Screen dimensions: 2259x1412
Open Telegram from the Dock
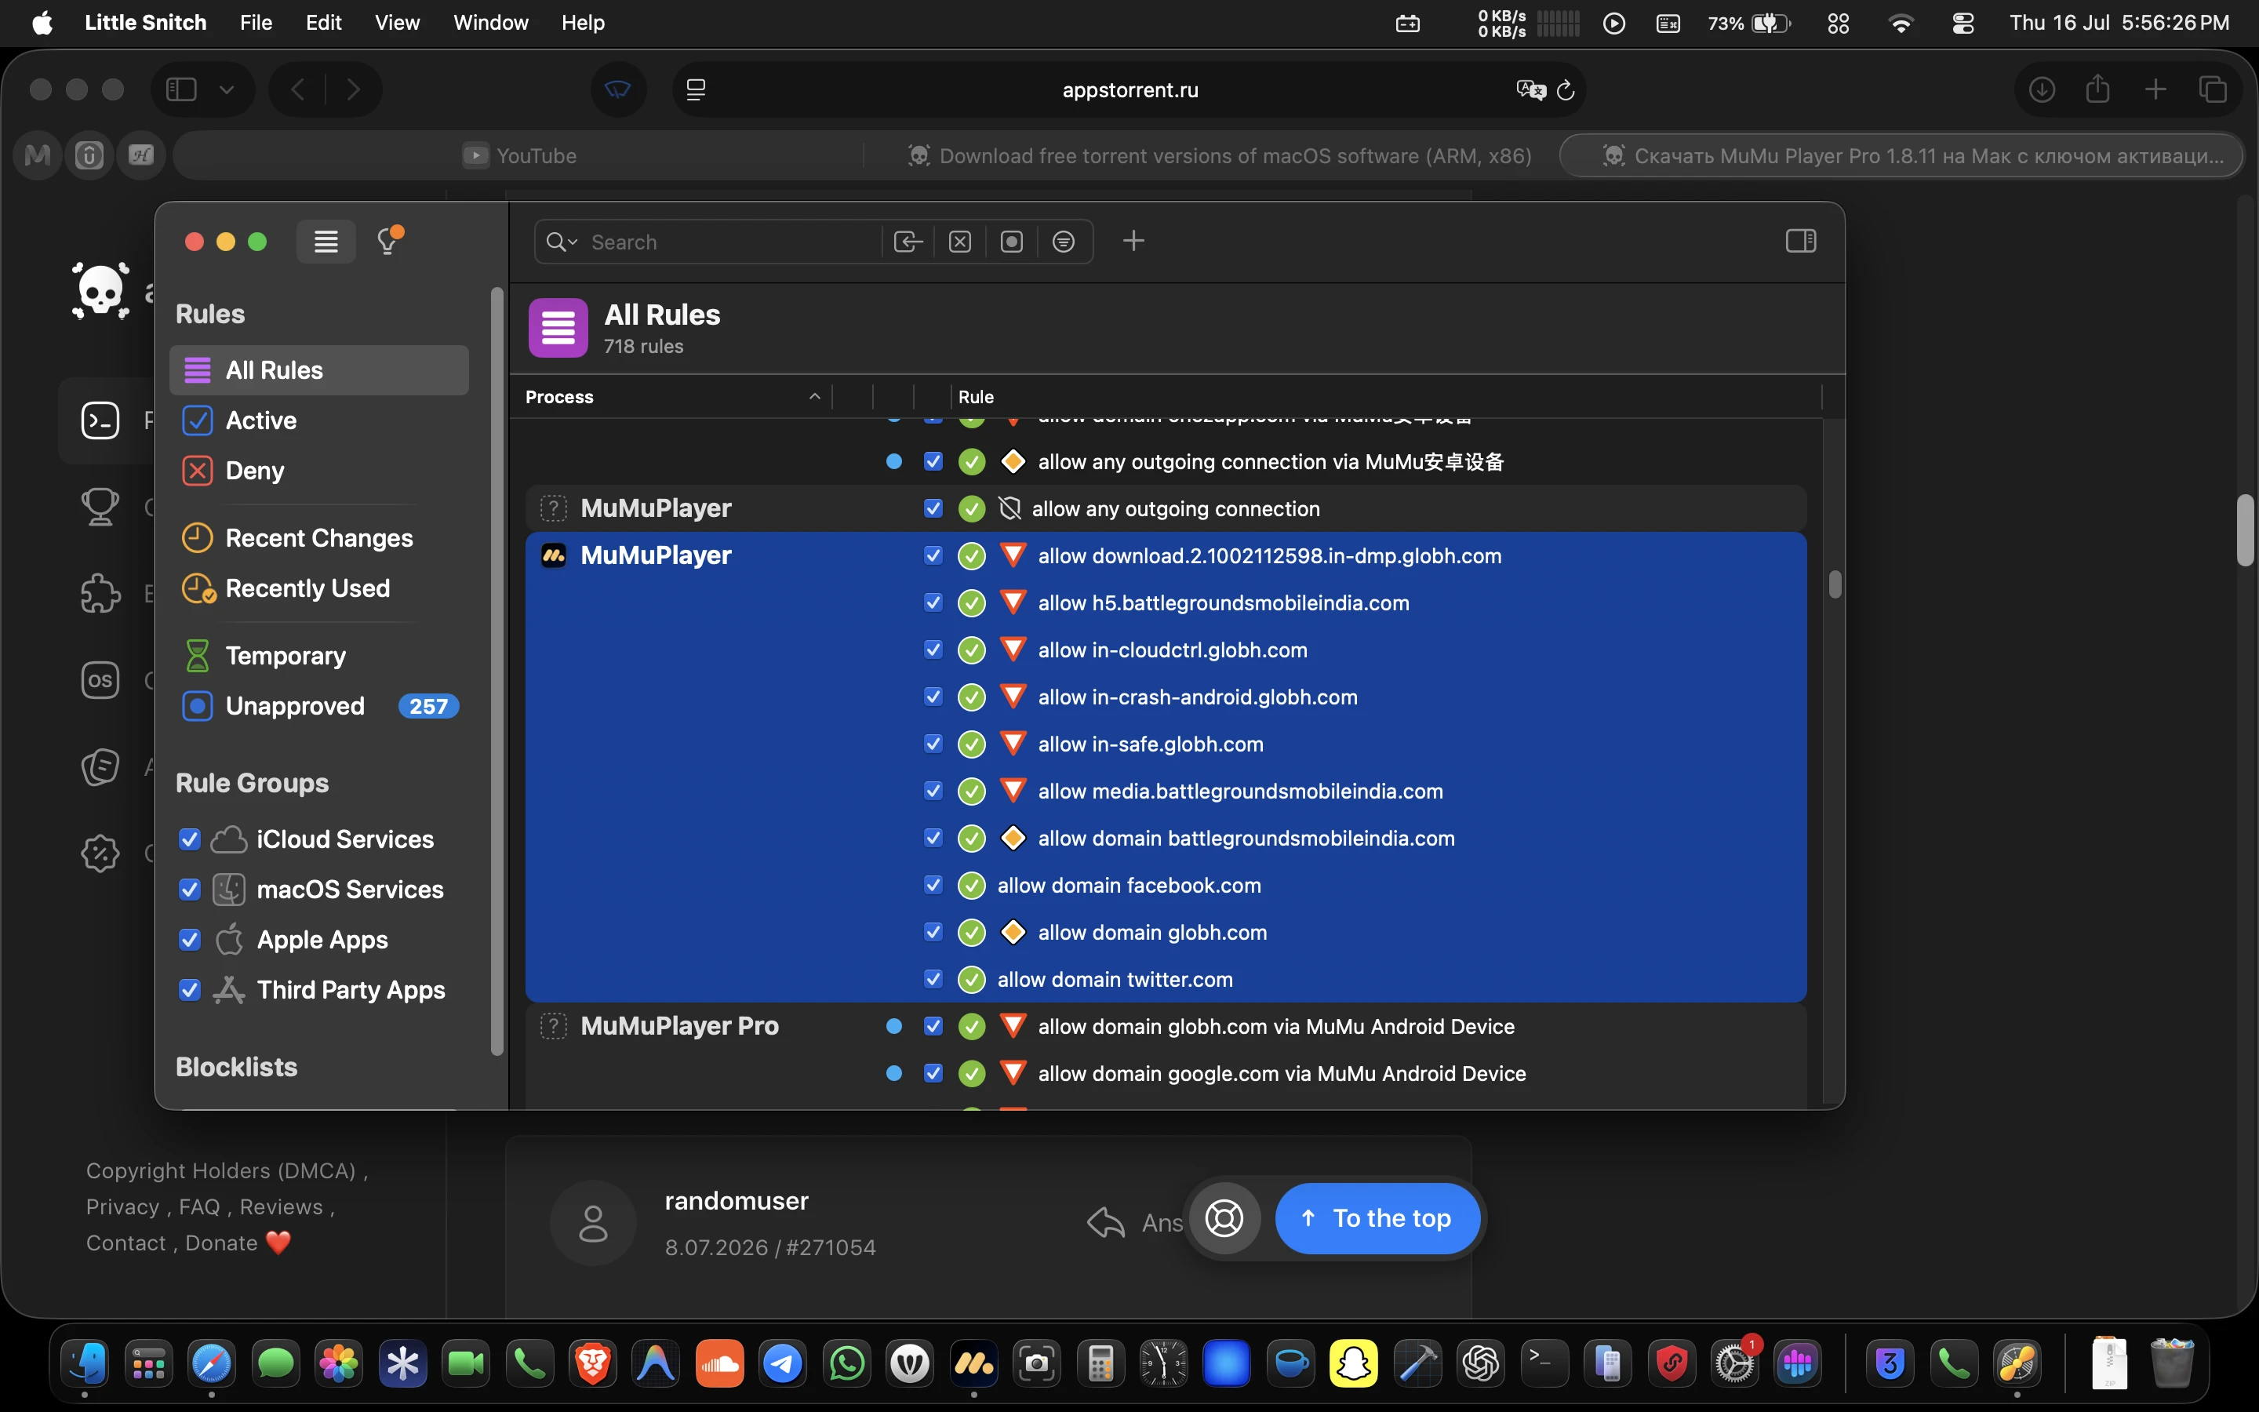pyautogui.click(x=782, y=1364)
